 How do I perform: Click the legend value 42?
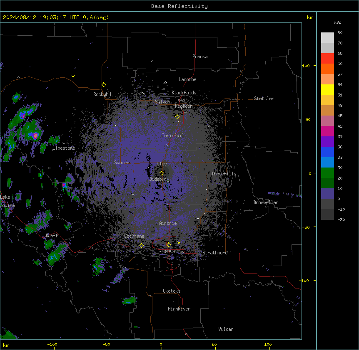[340, 126]
